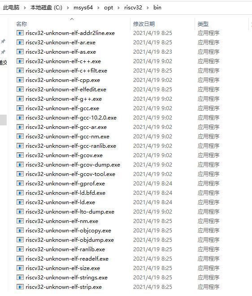This screenshot has height=296, width=252.
Task: Click the elfedit.exe file icon
Action: (20, 89)
